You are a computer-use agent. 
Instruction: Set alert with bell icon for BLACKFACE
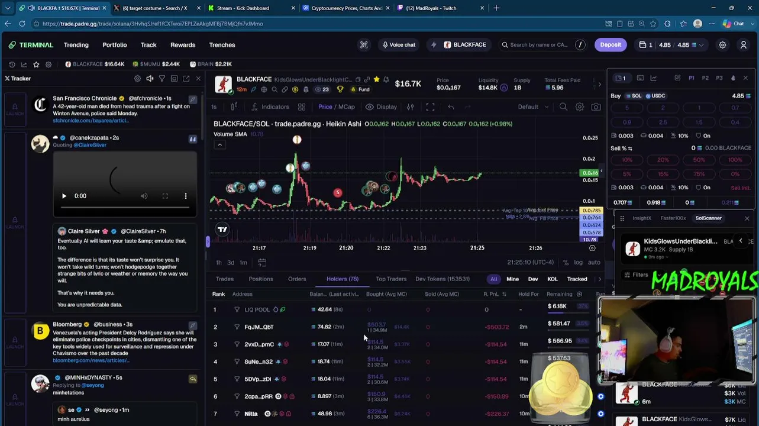pyautogui.click(x=386, y=79)
